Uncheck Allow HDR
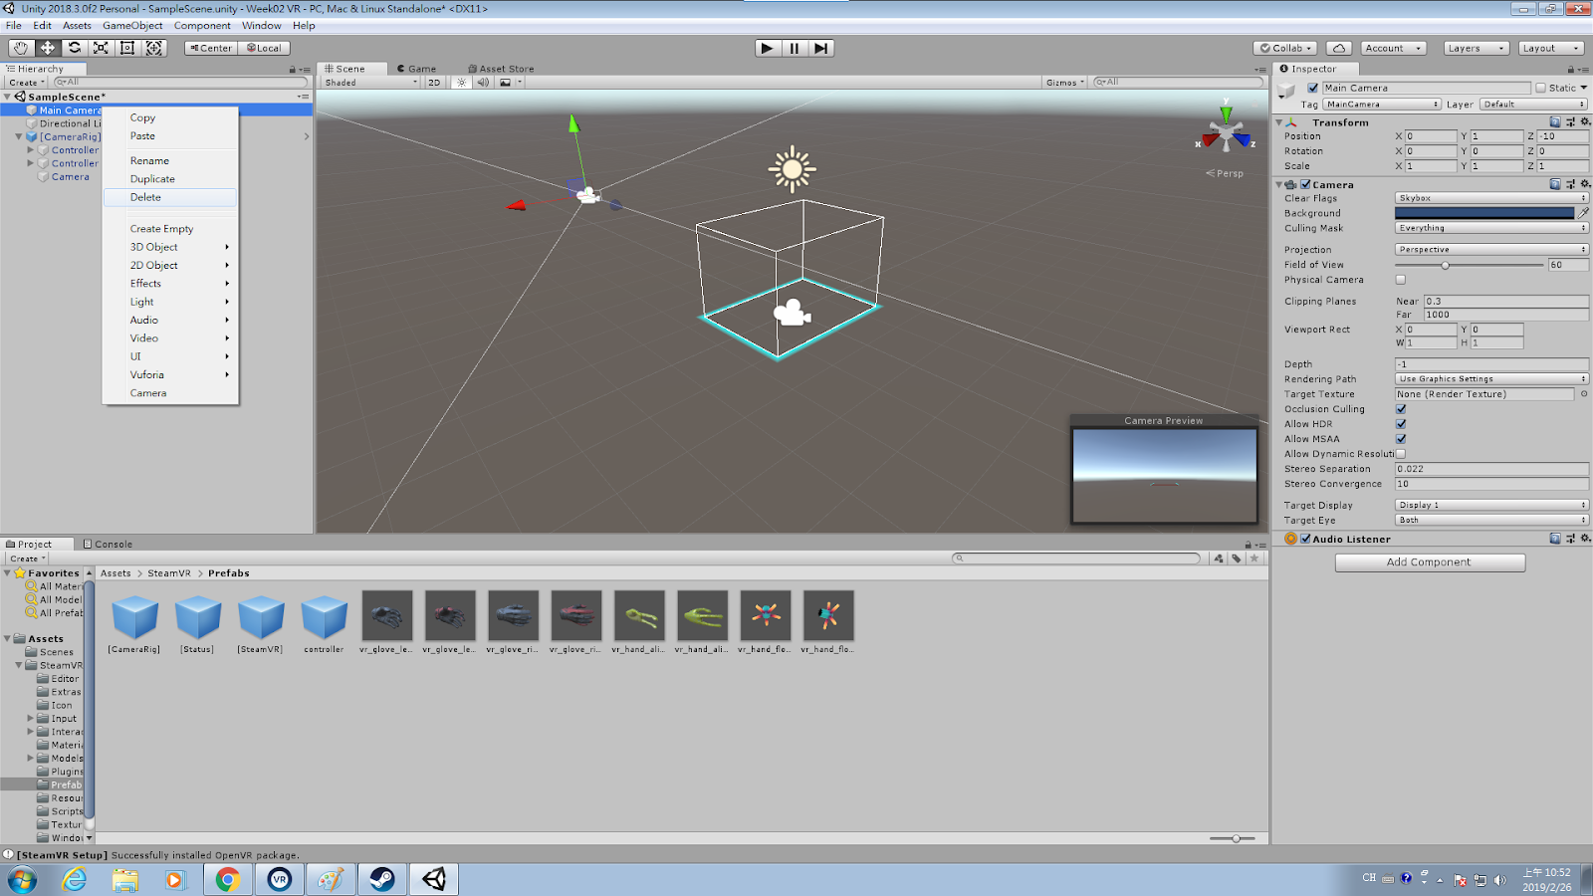The width and height of the screenshot is (1593, 896). (x=1401, y=424)
